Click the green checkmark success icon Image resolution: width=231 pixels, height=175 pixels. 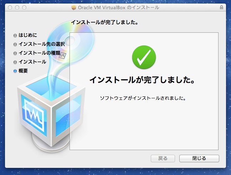[144, 57]
